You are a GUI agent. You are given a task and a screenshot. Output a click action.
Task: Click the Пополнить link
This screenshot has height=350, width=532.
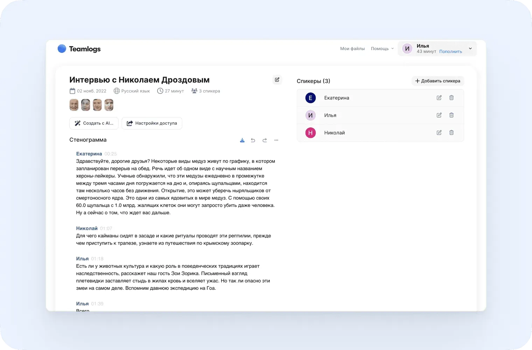pos(450,51)
